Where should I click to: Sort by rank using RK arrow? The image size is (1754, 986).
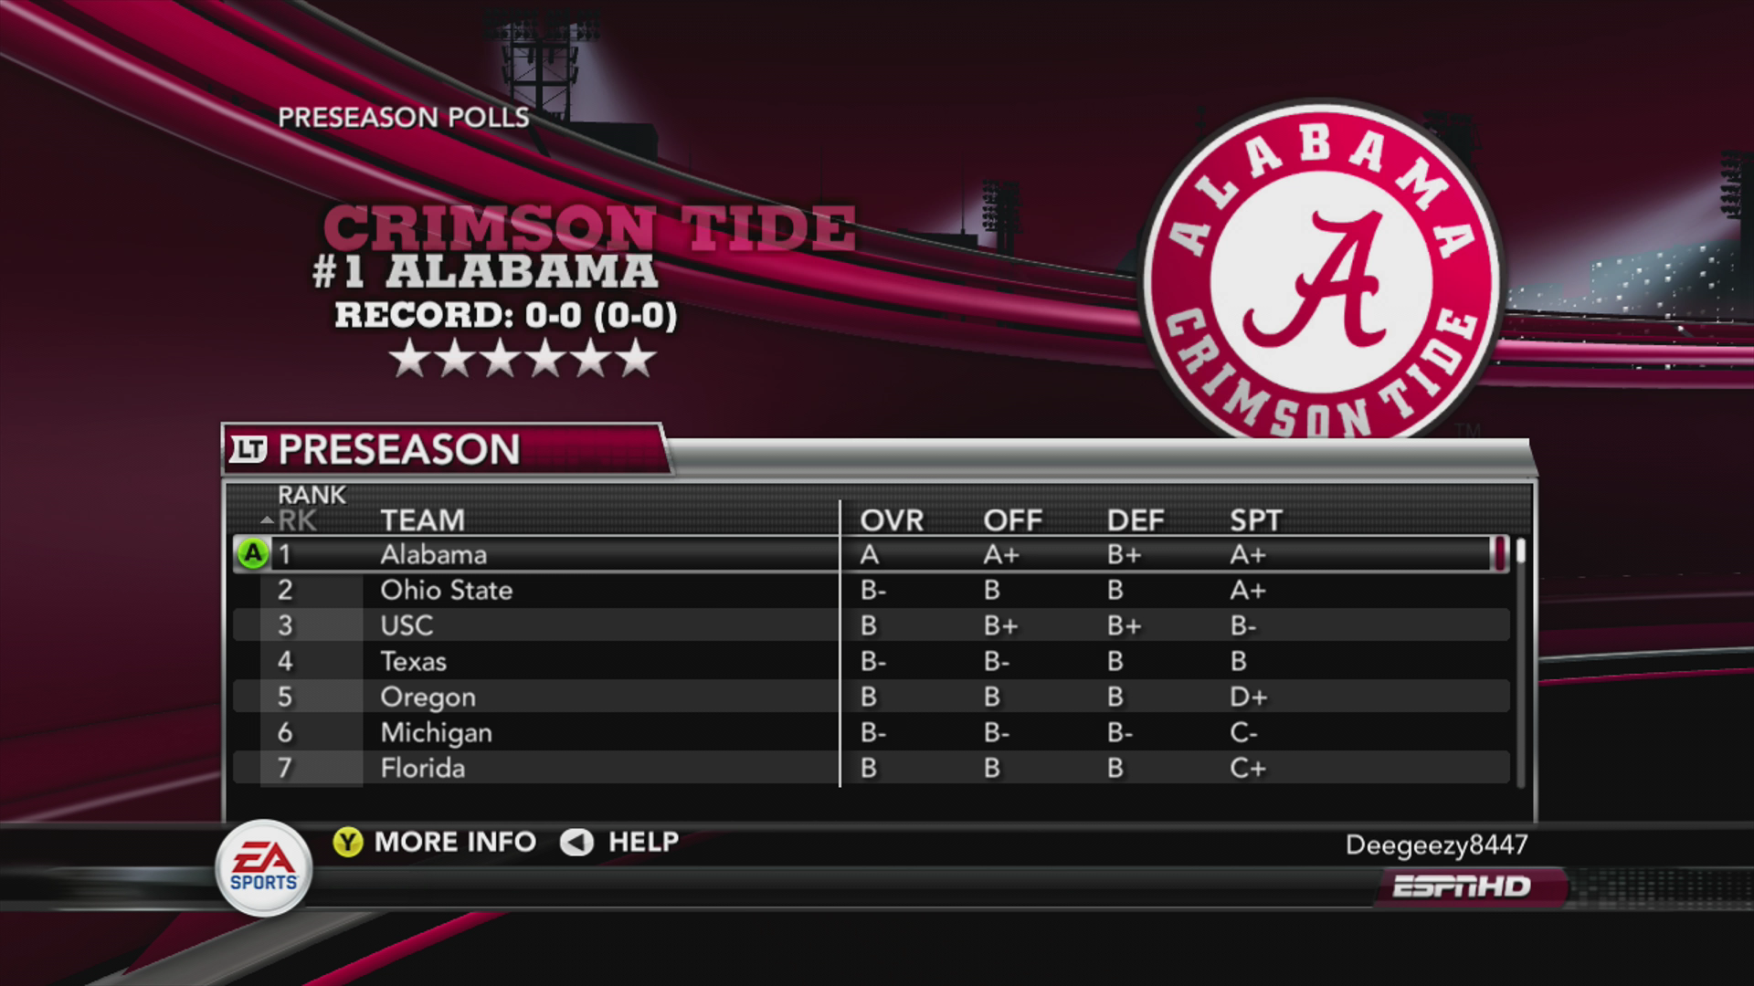(x=289, y=520)
